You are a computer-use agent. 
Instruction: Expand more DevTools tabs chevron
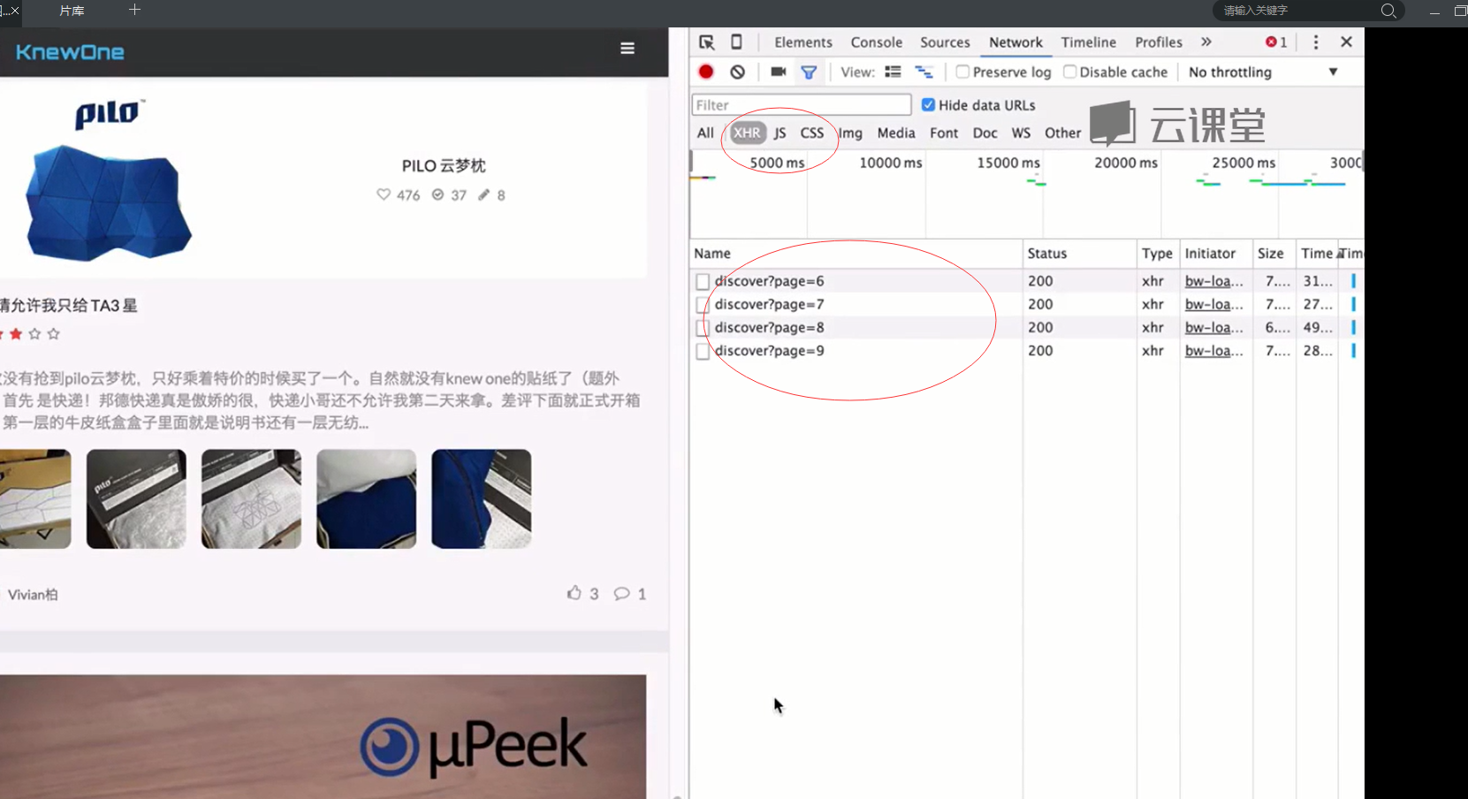(x=1206, y=42)
